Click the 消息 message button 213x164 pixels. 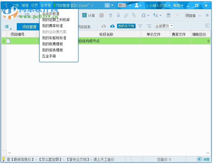(203, 159)
